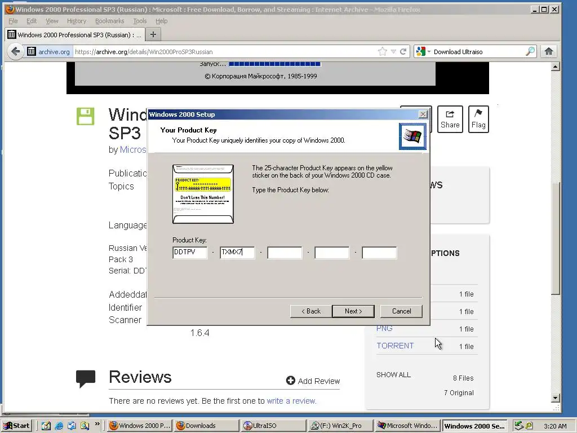Image resolution: width=577 pixels, height=433 pixels.
Task: Click the third product key field
Action: click(285, 253)
